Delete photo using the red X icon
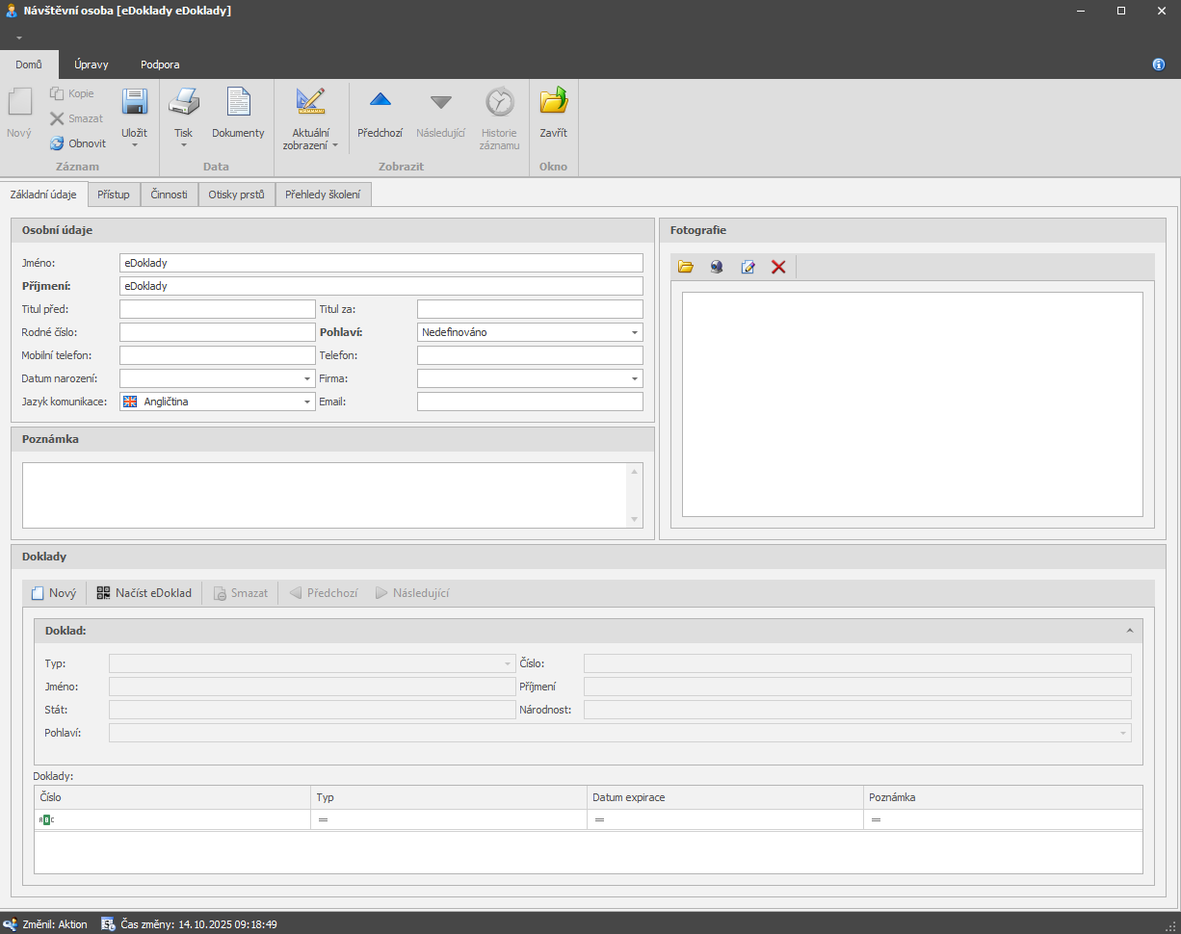Image resolution: width=1181 pixels, height=934 pixels. point(778,267)
